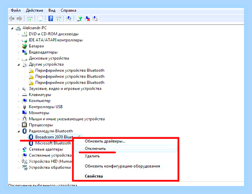Select Microsoft Bluetooth device entry

(x=53, y=143)
